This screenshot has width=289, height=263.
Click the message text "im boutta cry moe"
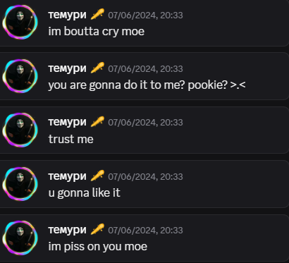97,32
